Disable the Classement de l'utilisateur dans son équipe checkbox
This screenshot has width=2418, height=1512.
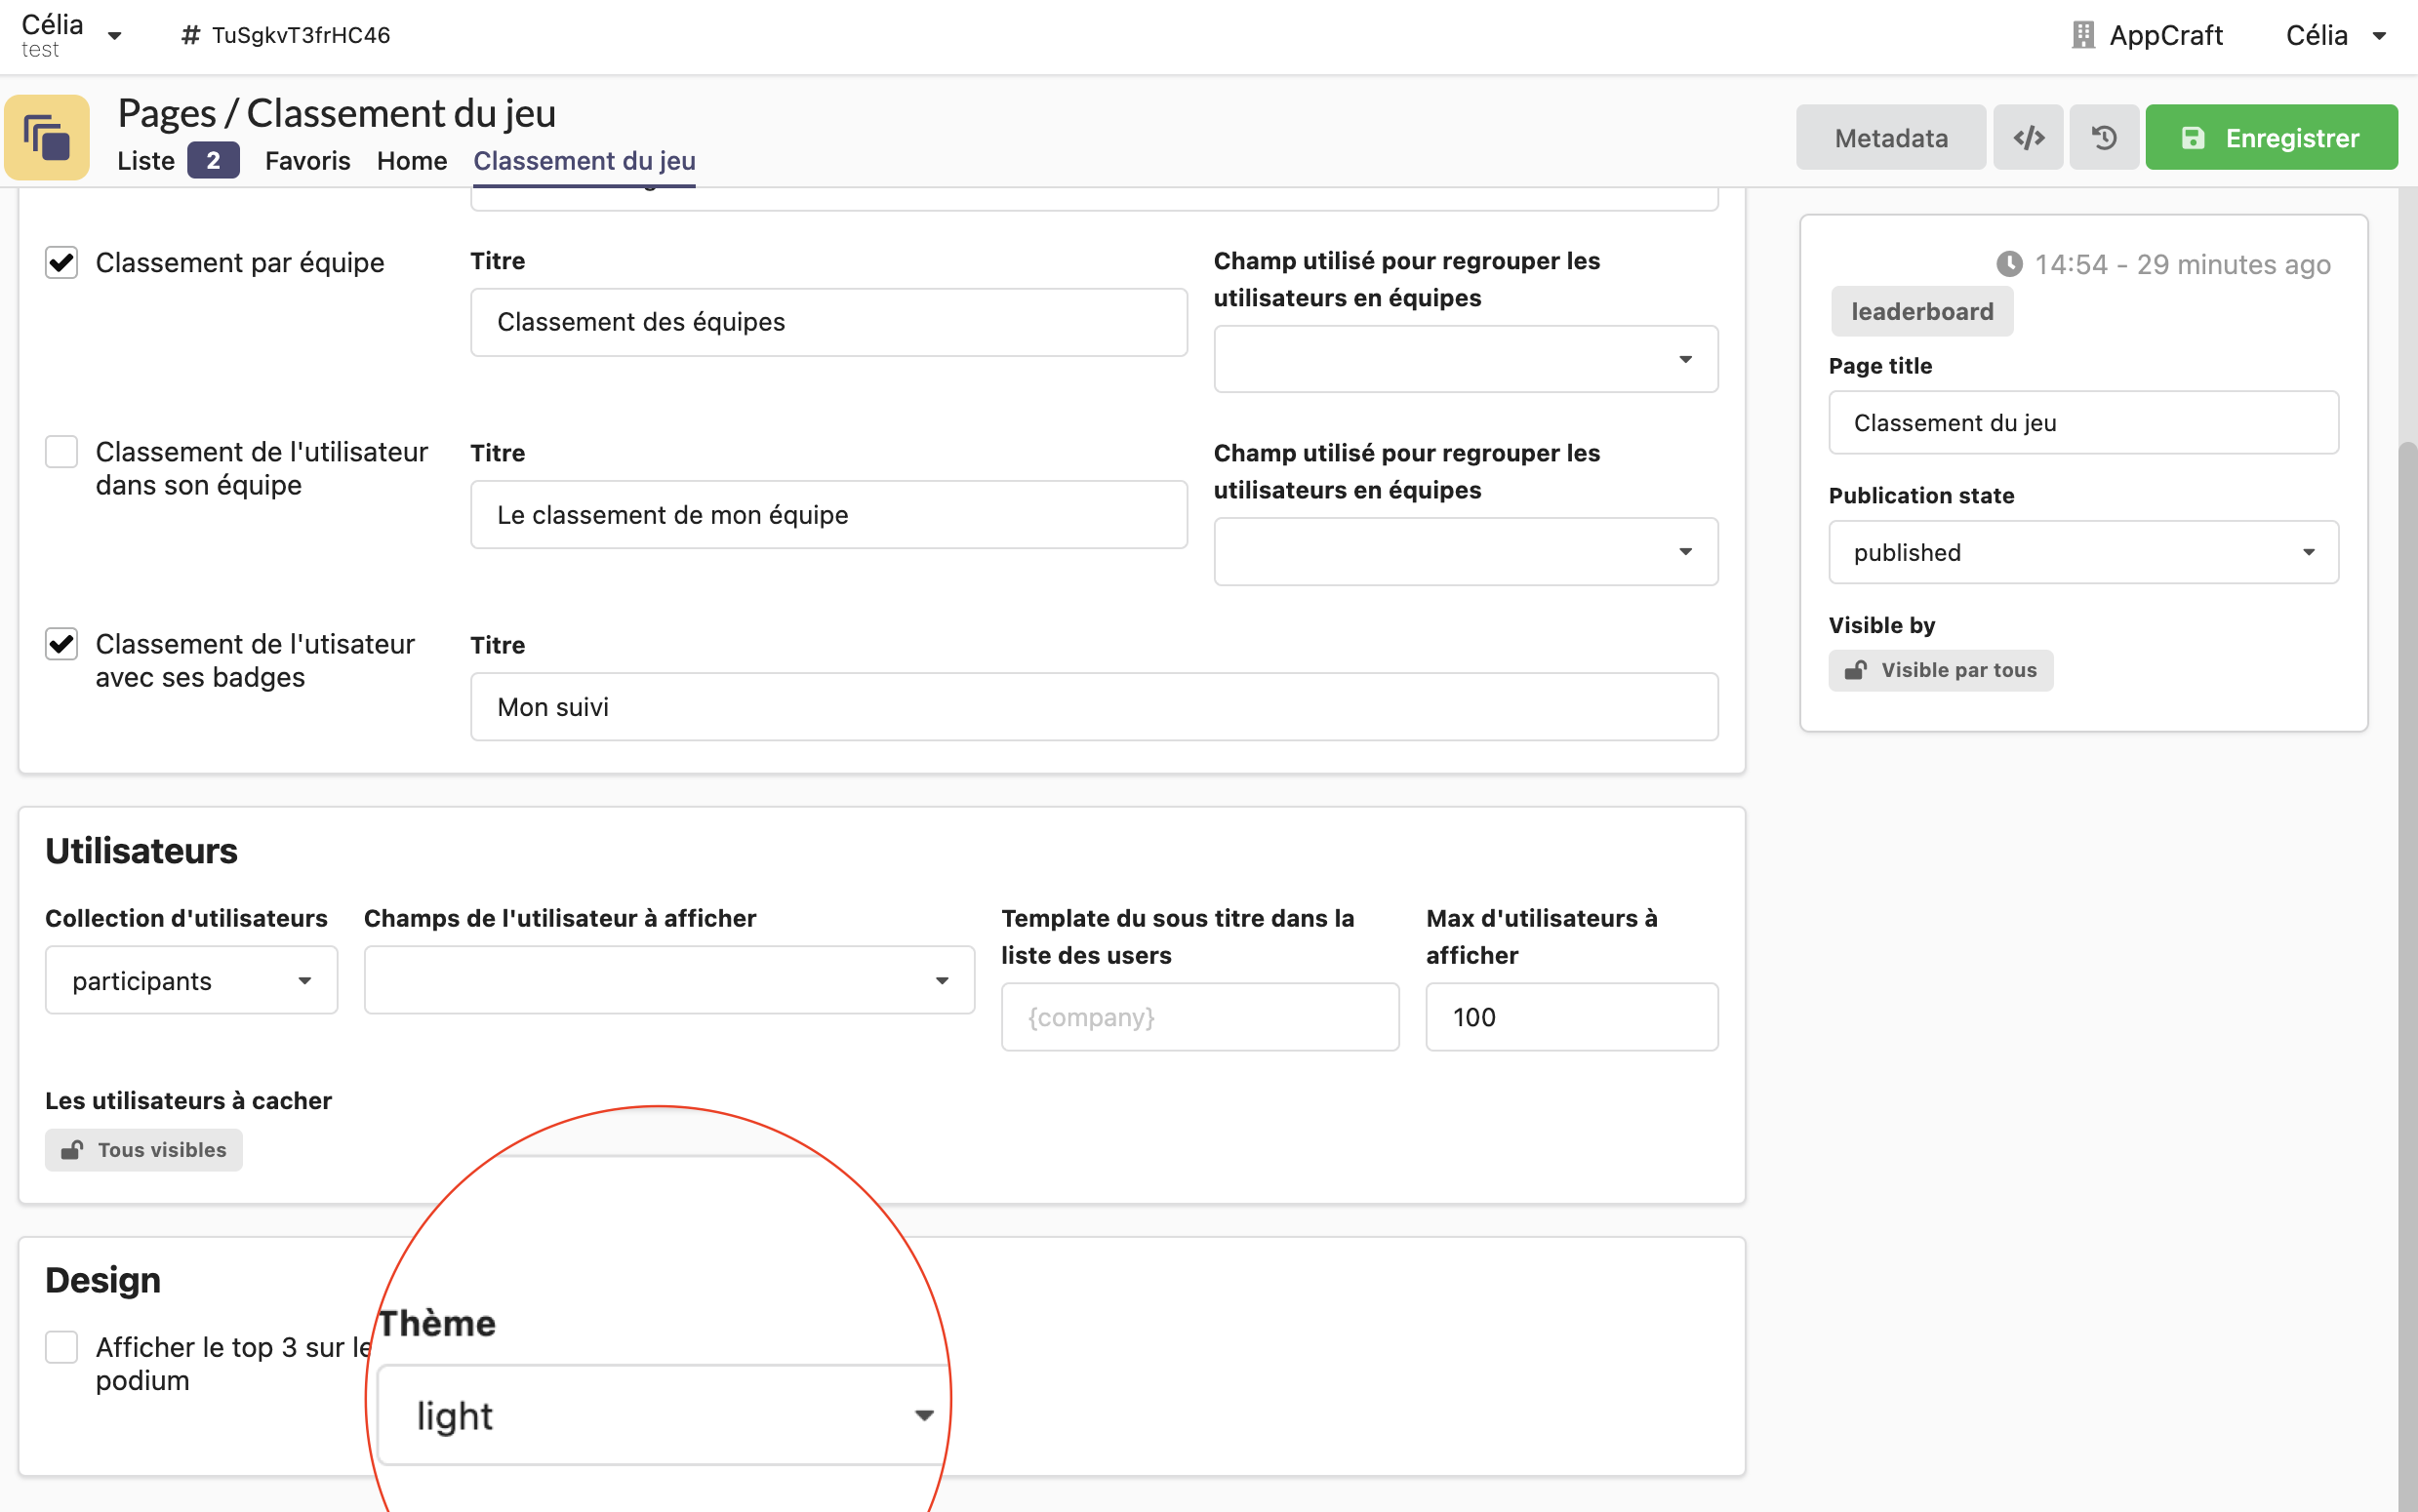pyautogui.click(x=60, y=453)
